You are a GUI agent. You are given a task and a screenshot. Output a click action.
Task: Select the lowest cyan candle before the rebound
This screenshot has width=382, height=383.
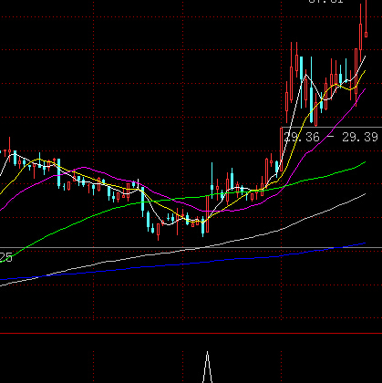click(203, 227)
